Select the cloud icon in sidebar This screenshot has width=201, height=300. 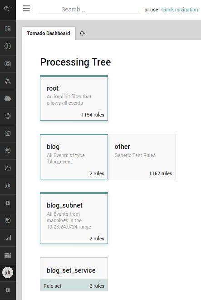coord(8,98)
